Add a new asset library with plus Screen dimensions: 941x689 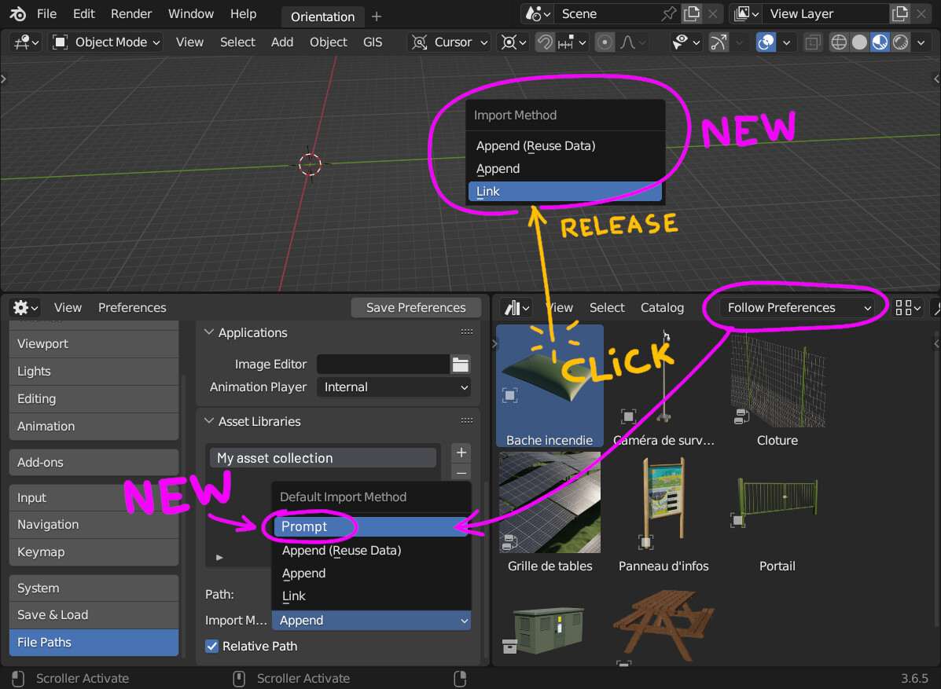[461, 453]
